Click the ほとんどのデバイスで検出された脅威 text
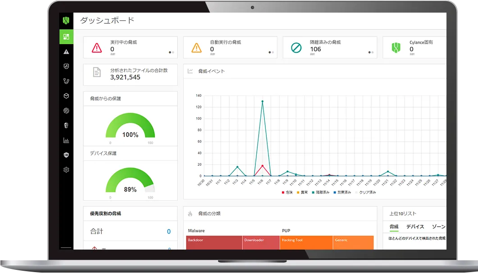Image resolution: width=478 pixels, height=273 pixels. click(x=417, y=238)
